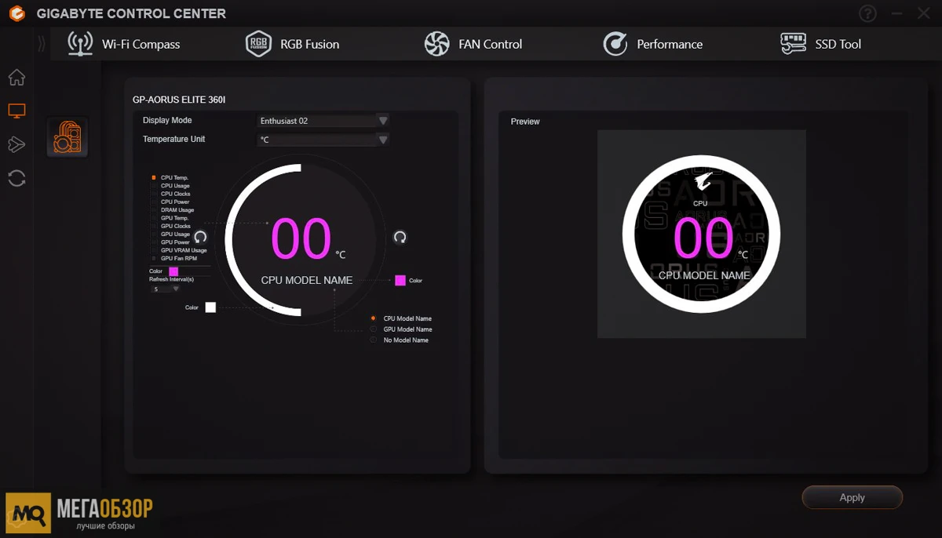Open the RGB Fusion hexagon icon
The image size is (942, 538).
coord(258,44)
